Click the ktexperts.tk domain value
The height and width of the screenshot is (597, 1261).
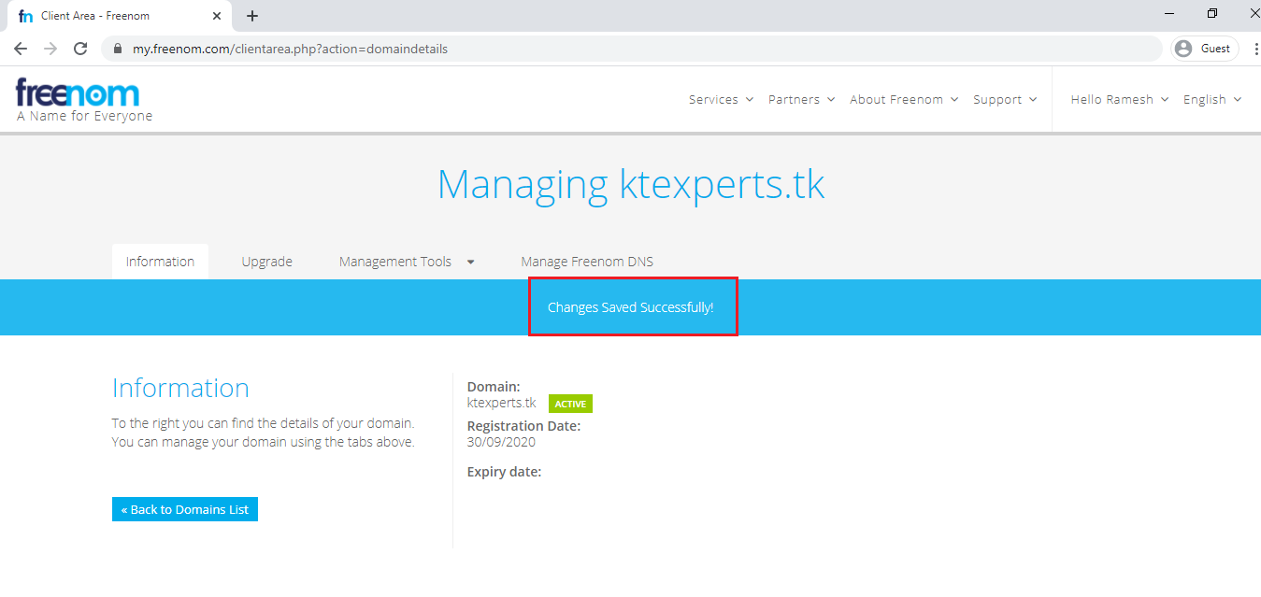[x=502, y=403]
